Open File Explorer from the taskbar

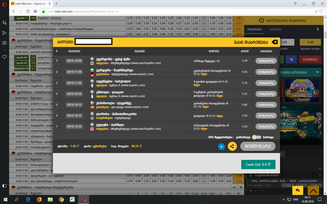[50, 200]
